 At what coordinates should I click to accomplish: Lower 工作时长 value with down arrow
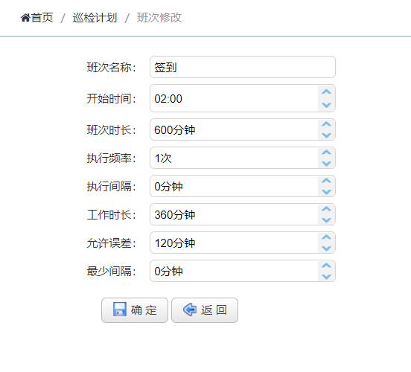coord(326,220)
